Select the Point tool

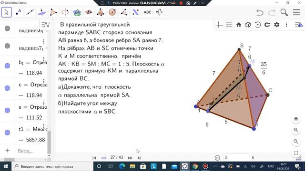[x=18, y=12]
